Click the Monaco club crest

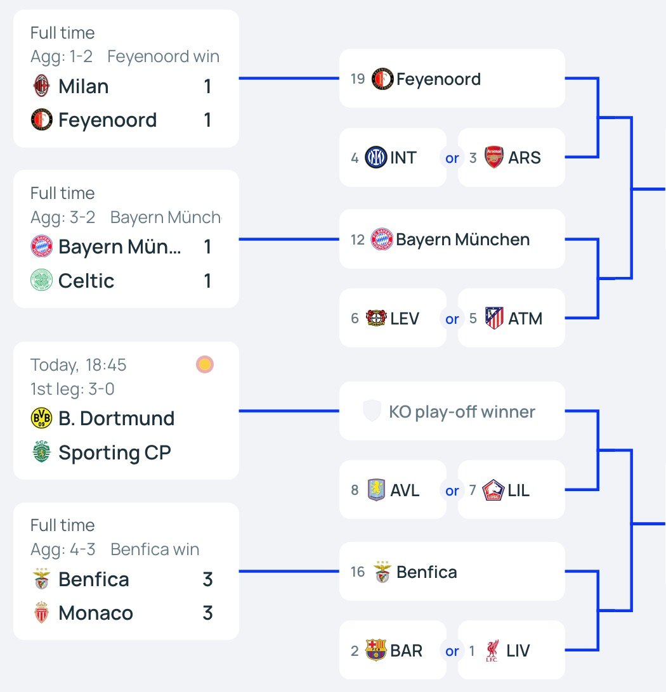tap(42, 613)
